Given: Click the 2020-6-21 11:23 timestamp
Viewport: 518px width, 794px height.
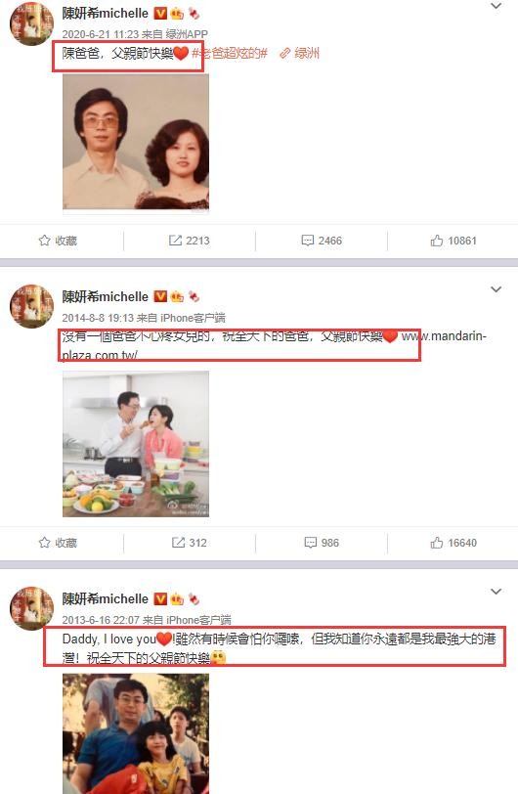Looking at the screenshot, I should point(101,34).
